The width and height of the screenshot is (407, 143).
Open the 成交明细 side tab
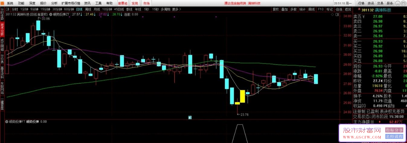click(2, 44)
